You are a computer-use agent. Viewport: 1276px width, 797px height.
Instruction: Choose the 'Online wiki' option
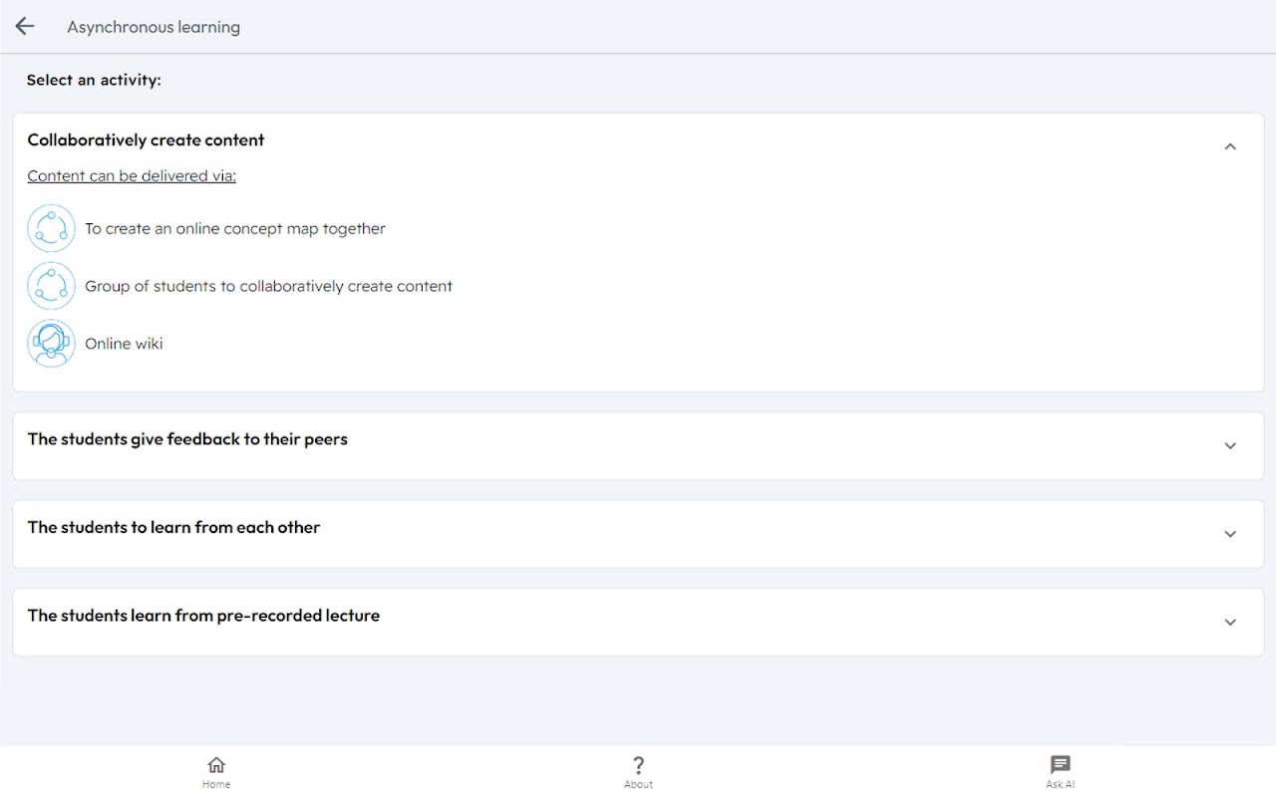coord(124,344)
